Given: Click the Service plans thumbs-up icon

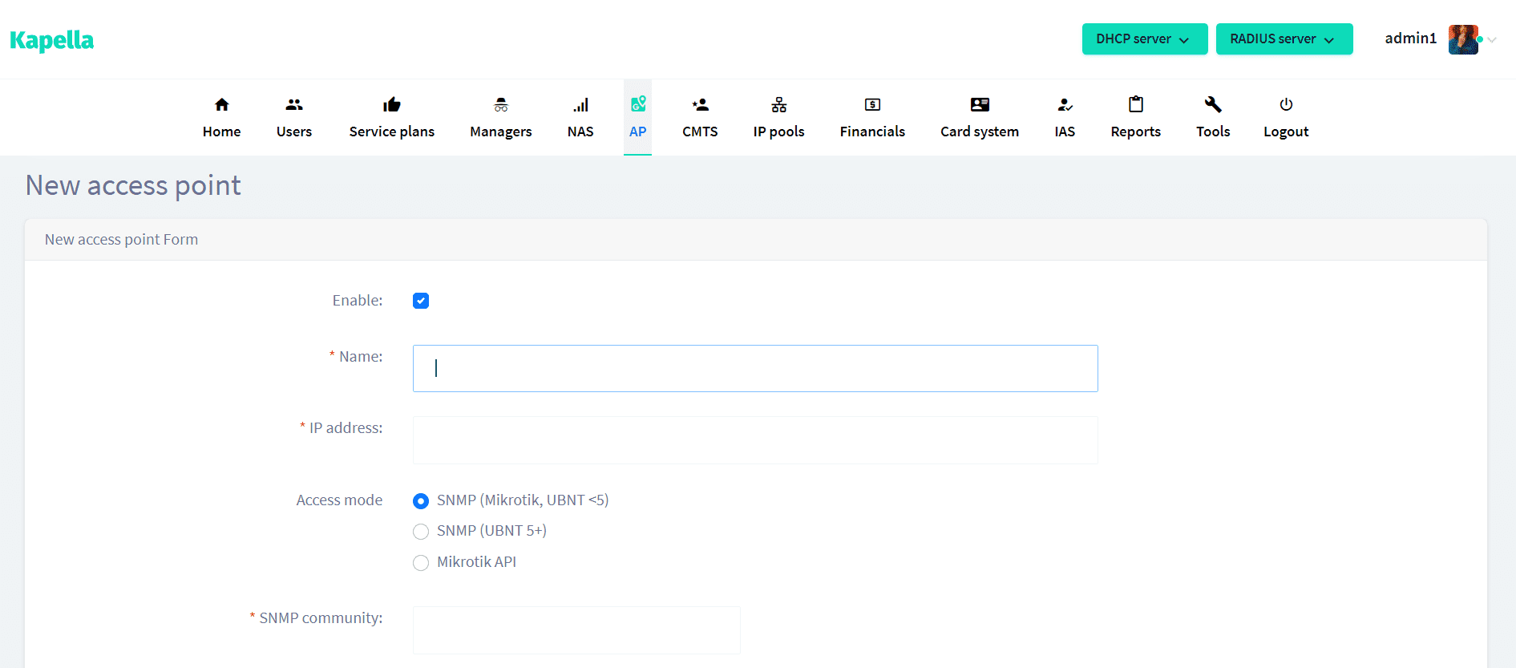Looking at the screenshot, I should click(x=391, y=105).
